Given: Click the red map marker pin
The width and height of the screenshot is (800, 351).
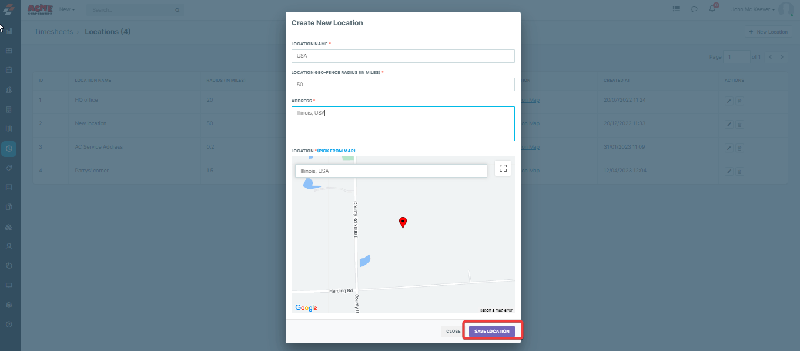Looking at the screenshot, I should click(403, 223).
